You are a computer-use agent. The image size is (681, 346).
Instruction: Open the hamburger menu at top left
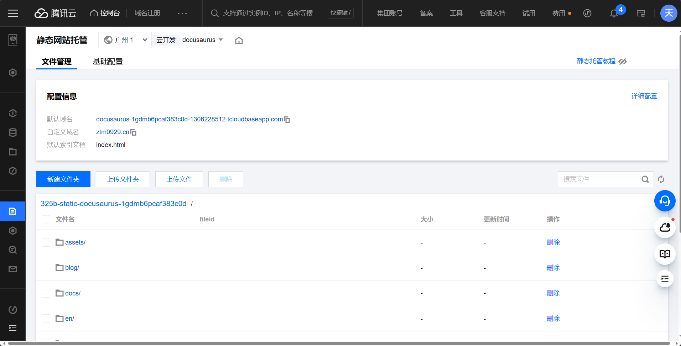(x=13, y=13)
